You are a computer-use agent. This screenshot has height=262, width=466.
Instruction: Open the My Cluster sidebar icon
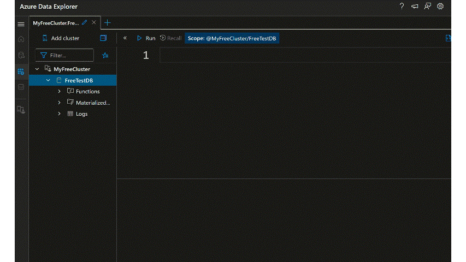coord(21,109)
